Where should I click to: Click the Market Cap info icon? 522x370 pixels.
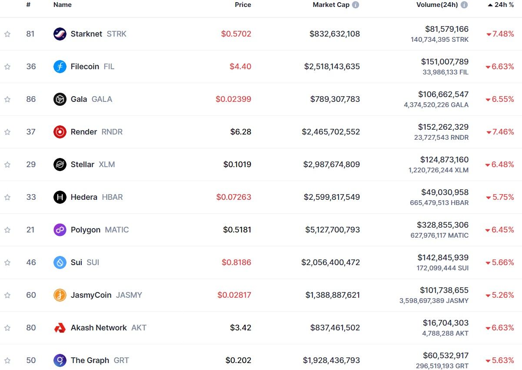pyautogui.click(x=356, y=5)
